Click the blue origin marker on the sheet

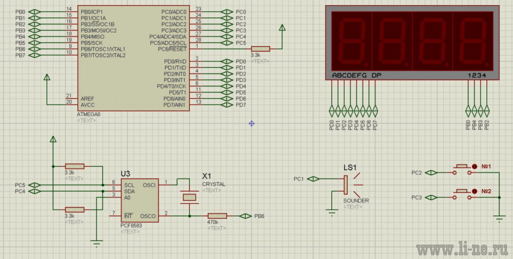pyautogui.click(x=251, y=123)
